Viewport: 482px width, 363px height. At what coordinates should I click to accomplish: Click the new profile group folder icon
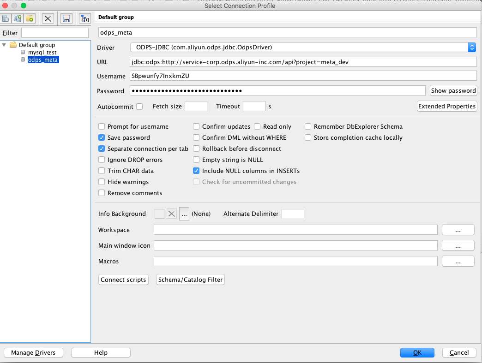click(30, 18)
